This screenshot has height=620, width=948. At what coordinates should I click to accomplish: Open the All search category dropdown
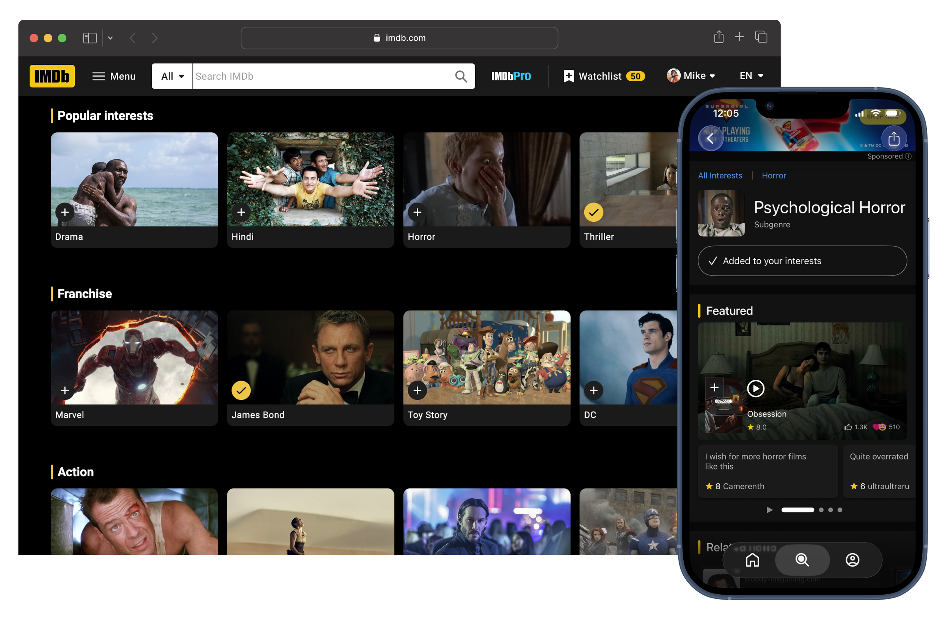point(172,76)
